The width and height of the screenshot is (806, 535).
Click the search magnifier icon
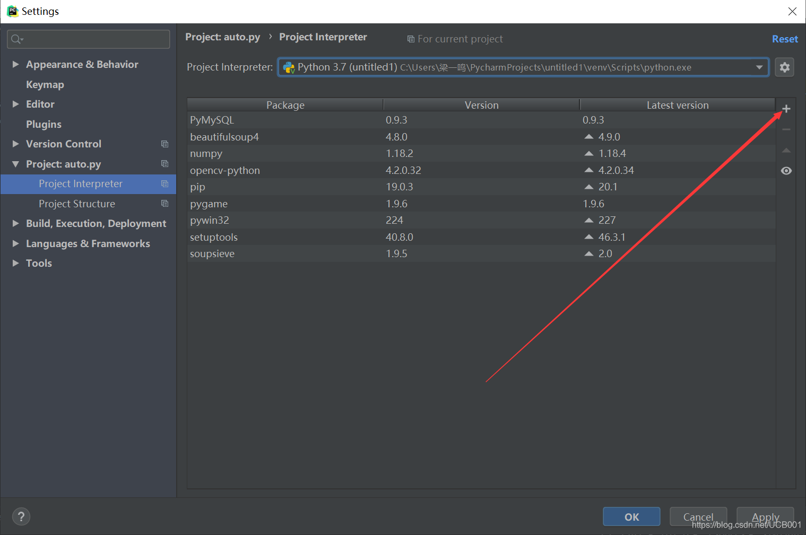point(17,39)
